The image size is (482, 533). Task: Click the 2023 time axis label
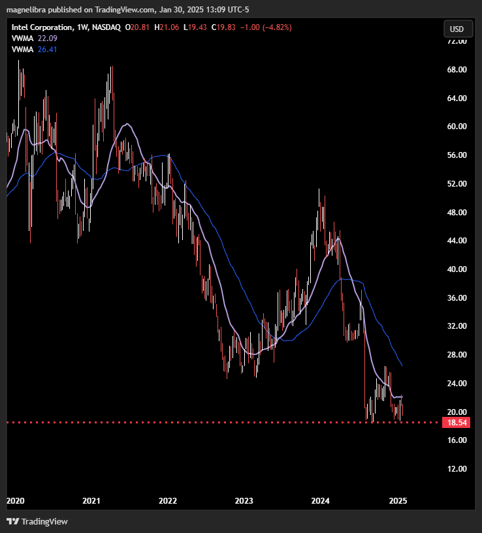coord(244,501)
